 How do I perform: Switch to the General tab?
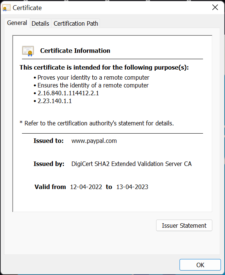coord(17,23)
